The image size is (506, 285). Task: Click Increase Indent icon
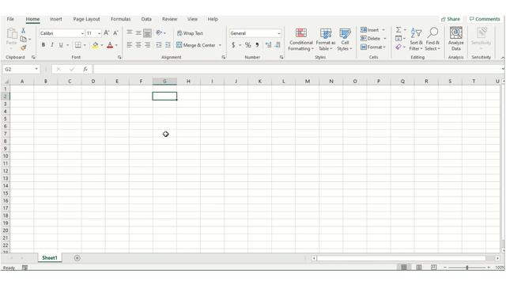(168, 45)
